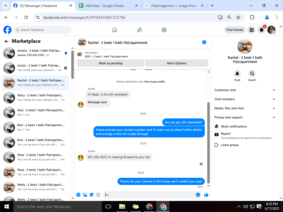Image resolution: width=283 pixels, height=212 pixels.
Task: Open a new browser tab
Action: coord(212,6)
